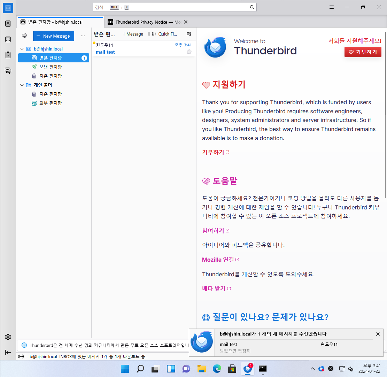
Task: Follow the 베타 받기 link
Action: coord(216,288)
